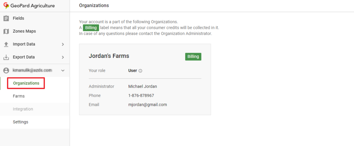The width and height of the screenshot is (354, 146).
Task: Click the info icon beside User role
Action: tap(140, 71)
